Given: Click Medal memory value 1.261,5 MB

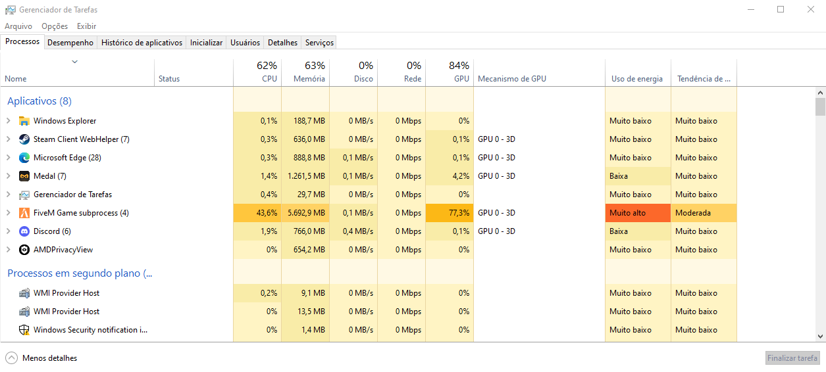Looking at the screenshot, I should [x=305, y=176].
